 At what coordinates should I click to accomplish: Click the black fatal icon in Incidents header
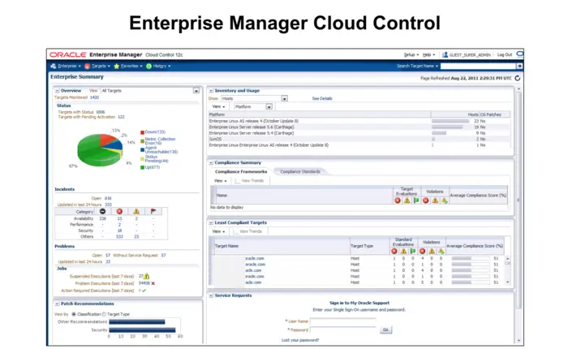click(102, 211)
